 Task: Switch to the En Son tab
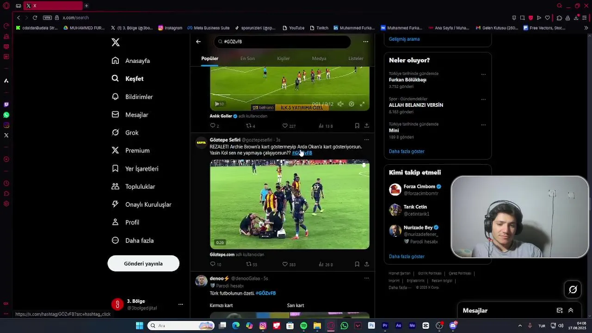click(x=247, y=59)
